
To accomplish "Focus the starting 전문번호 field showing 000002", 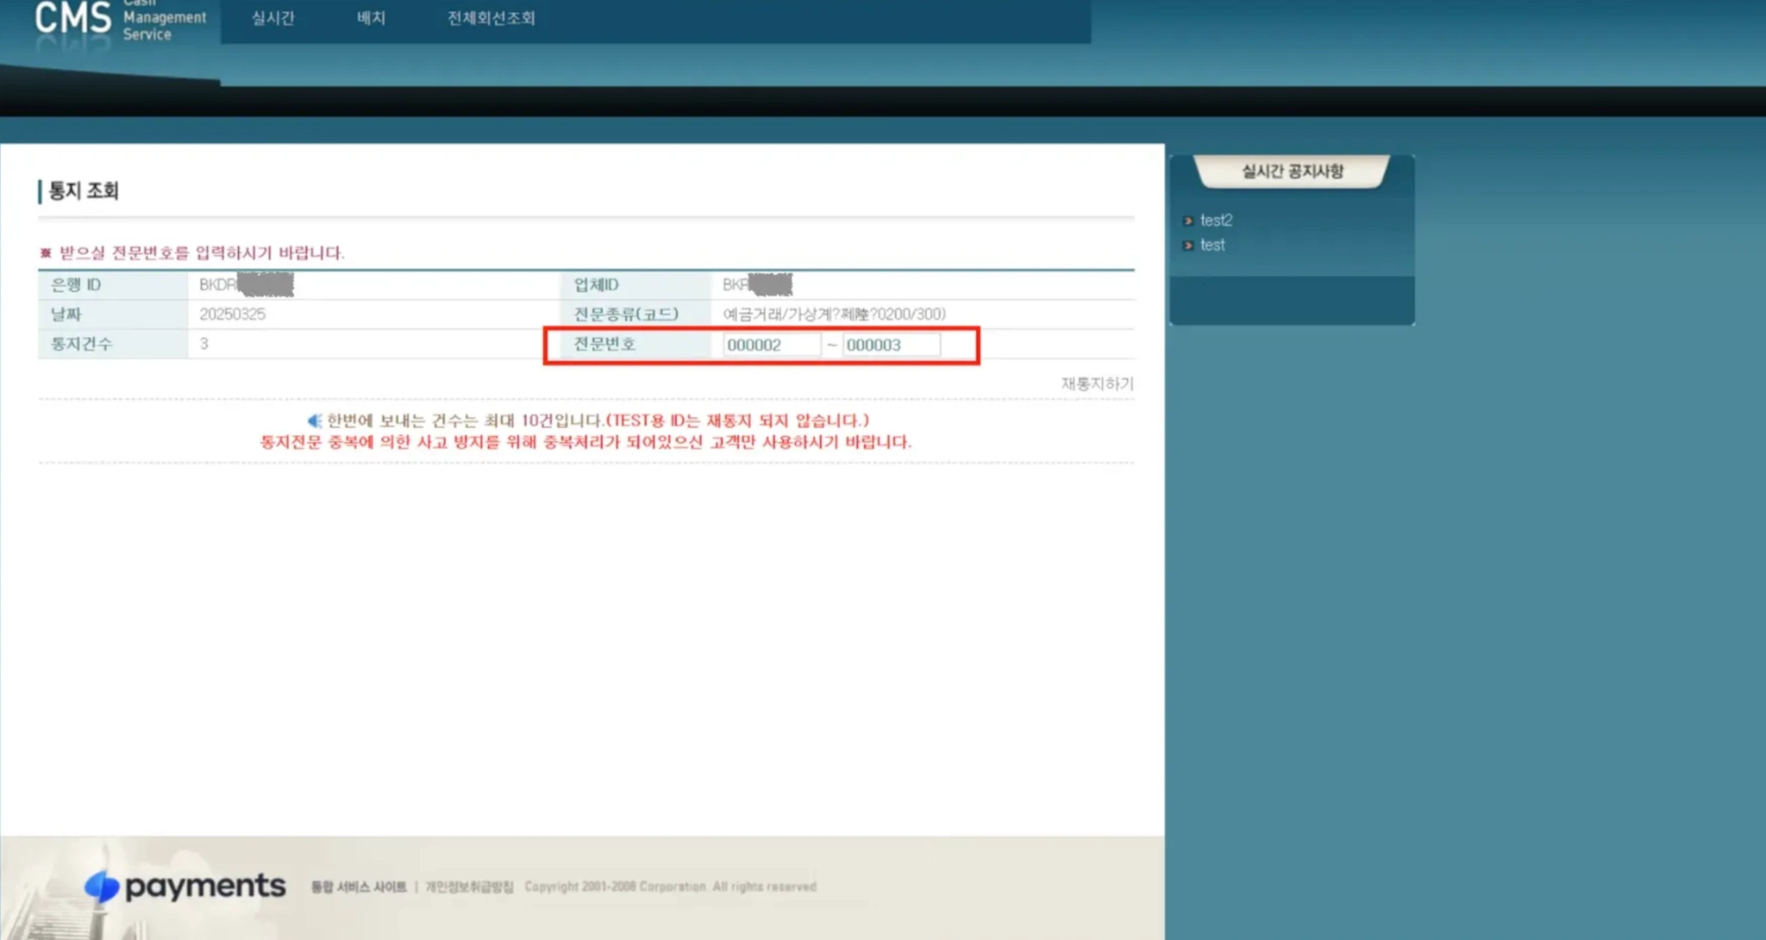I will pyautogui.click(x=770, y=345).
